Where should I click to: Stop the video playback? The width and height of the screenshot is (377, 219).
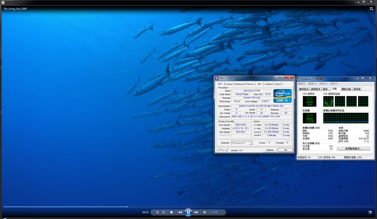171,212
